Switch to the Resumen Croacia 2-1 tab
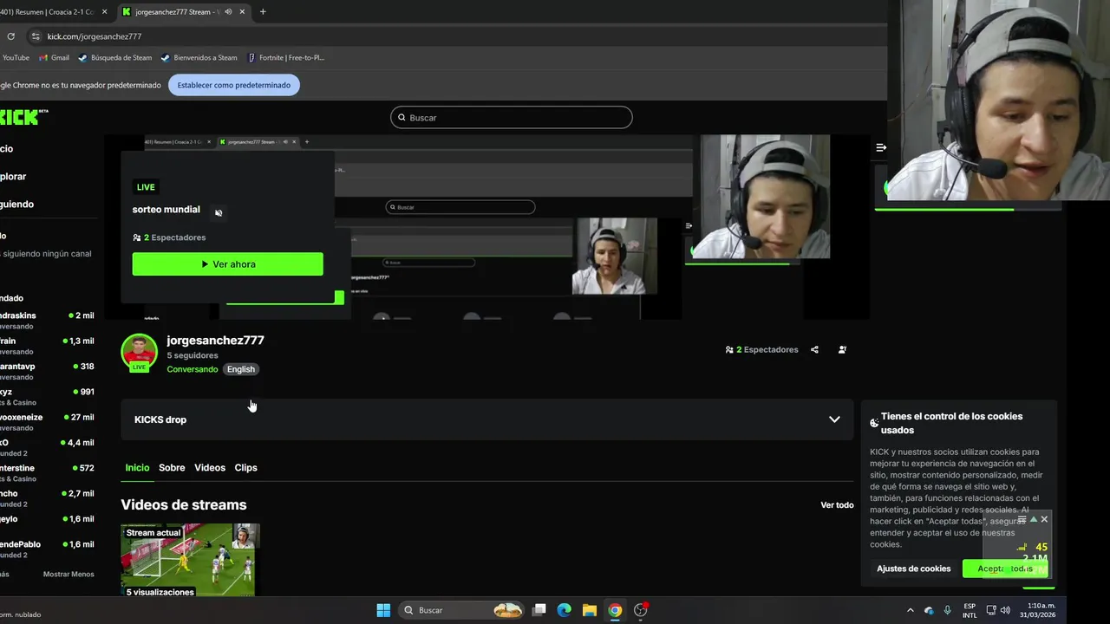Image resolution: width=1110 pixels, height=624 pixels. tap(48, 11)
